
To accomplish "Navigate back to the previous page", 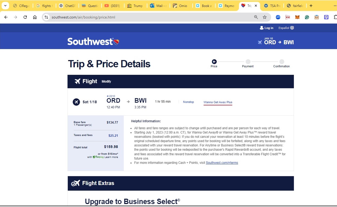I will point(6,17).
